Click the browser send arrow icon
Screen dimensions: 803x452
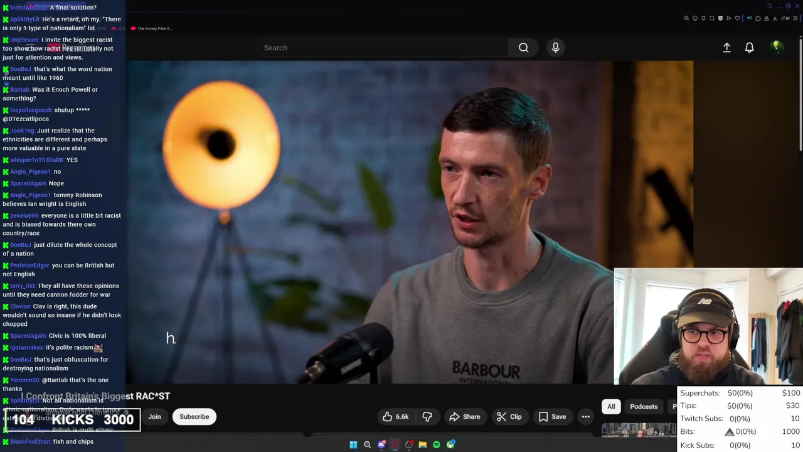[728, 18]
